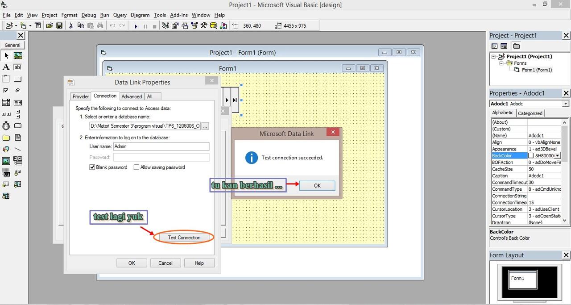571x305 pixels.
Task: Select the CheckBox control in toolbox
Action: [x=6, y=91]
